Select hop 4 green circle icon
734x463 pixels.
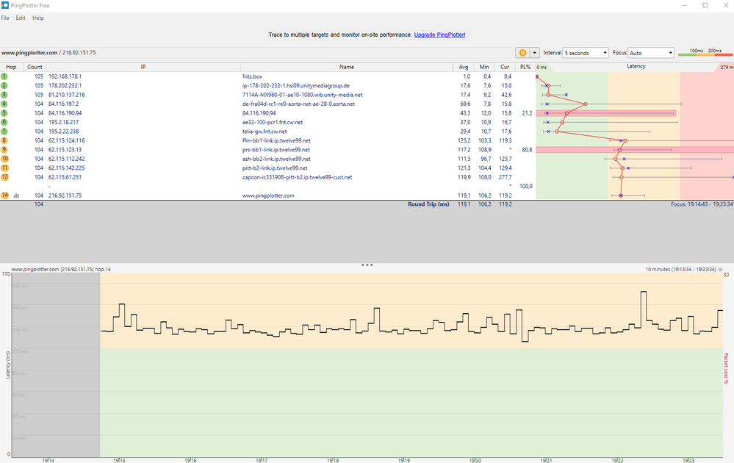coord(4,104)
